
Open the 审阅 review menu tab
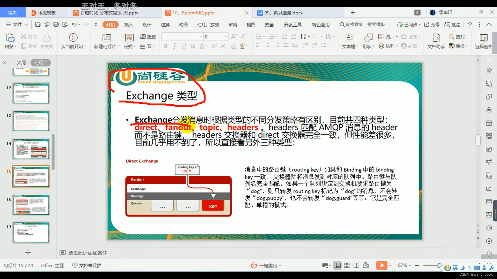point(233,25)
